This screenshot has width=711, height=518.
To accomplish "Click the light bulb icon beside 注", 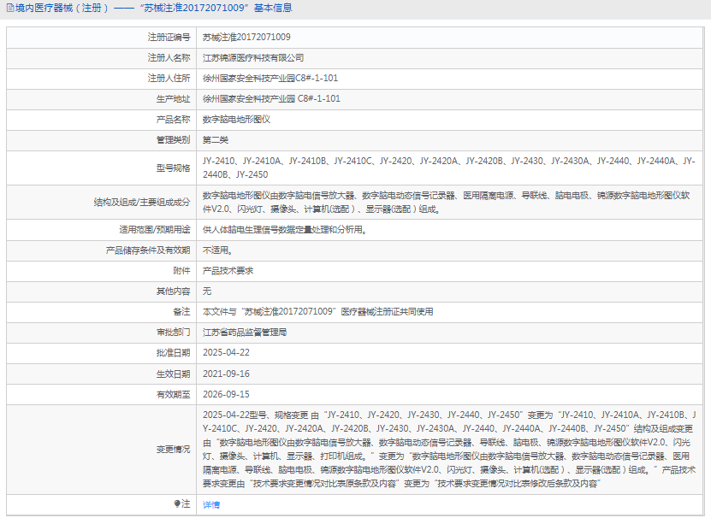I will pyautogui.click(x=177, y=504).
